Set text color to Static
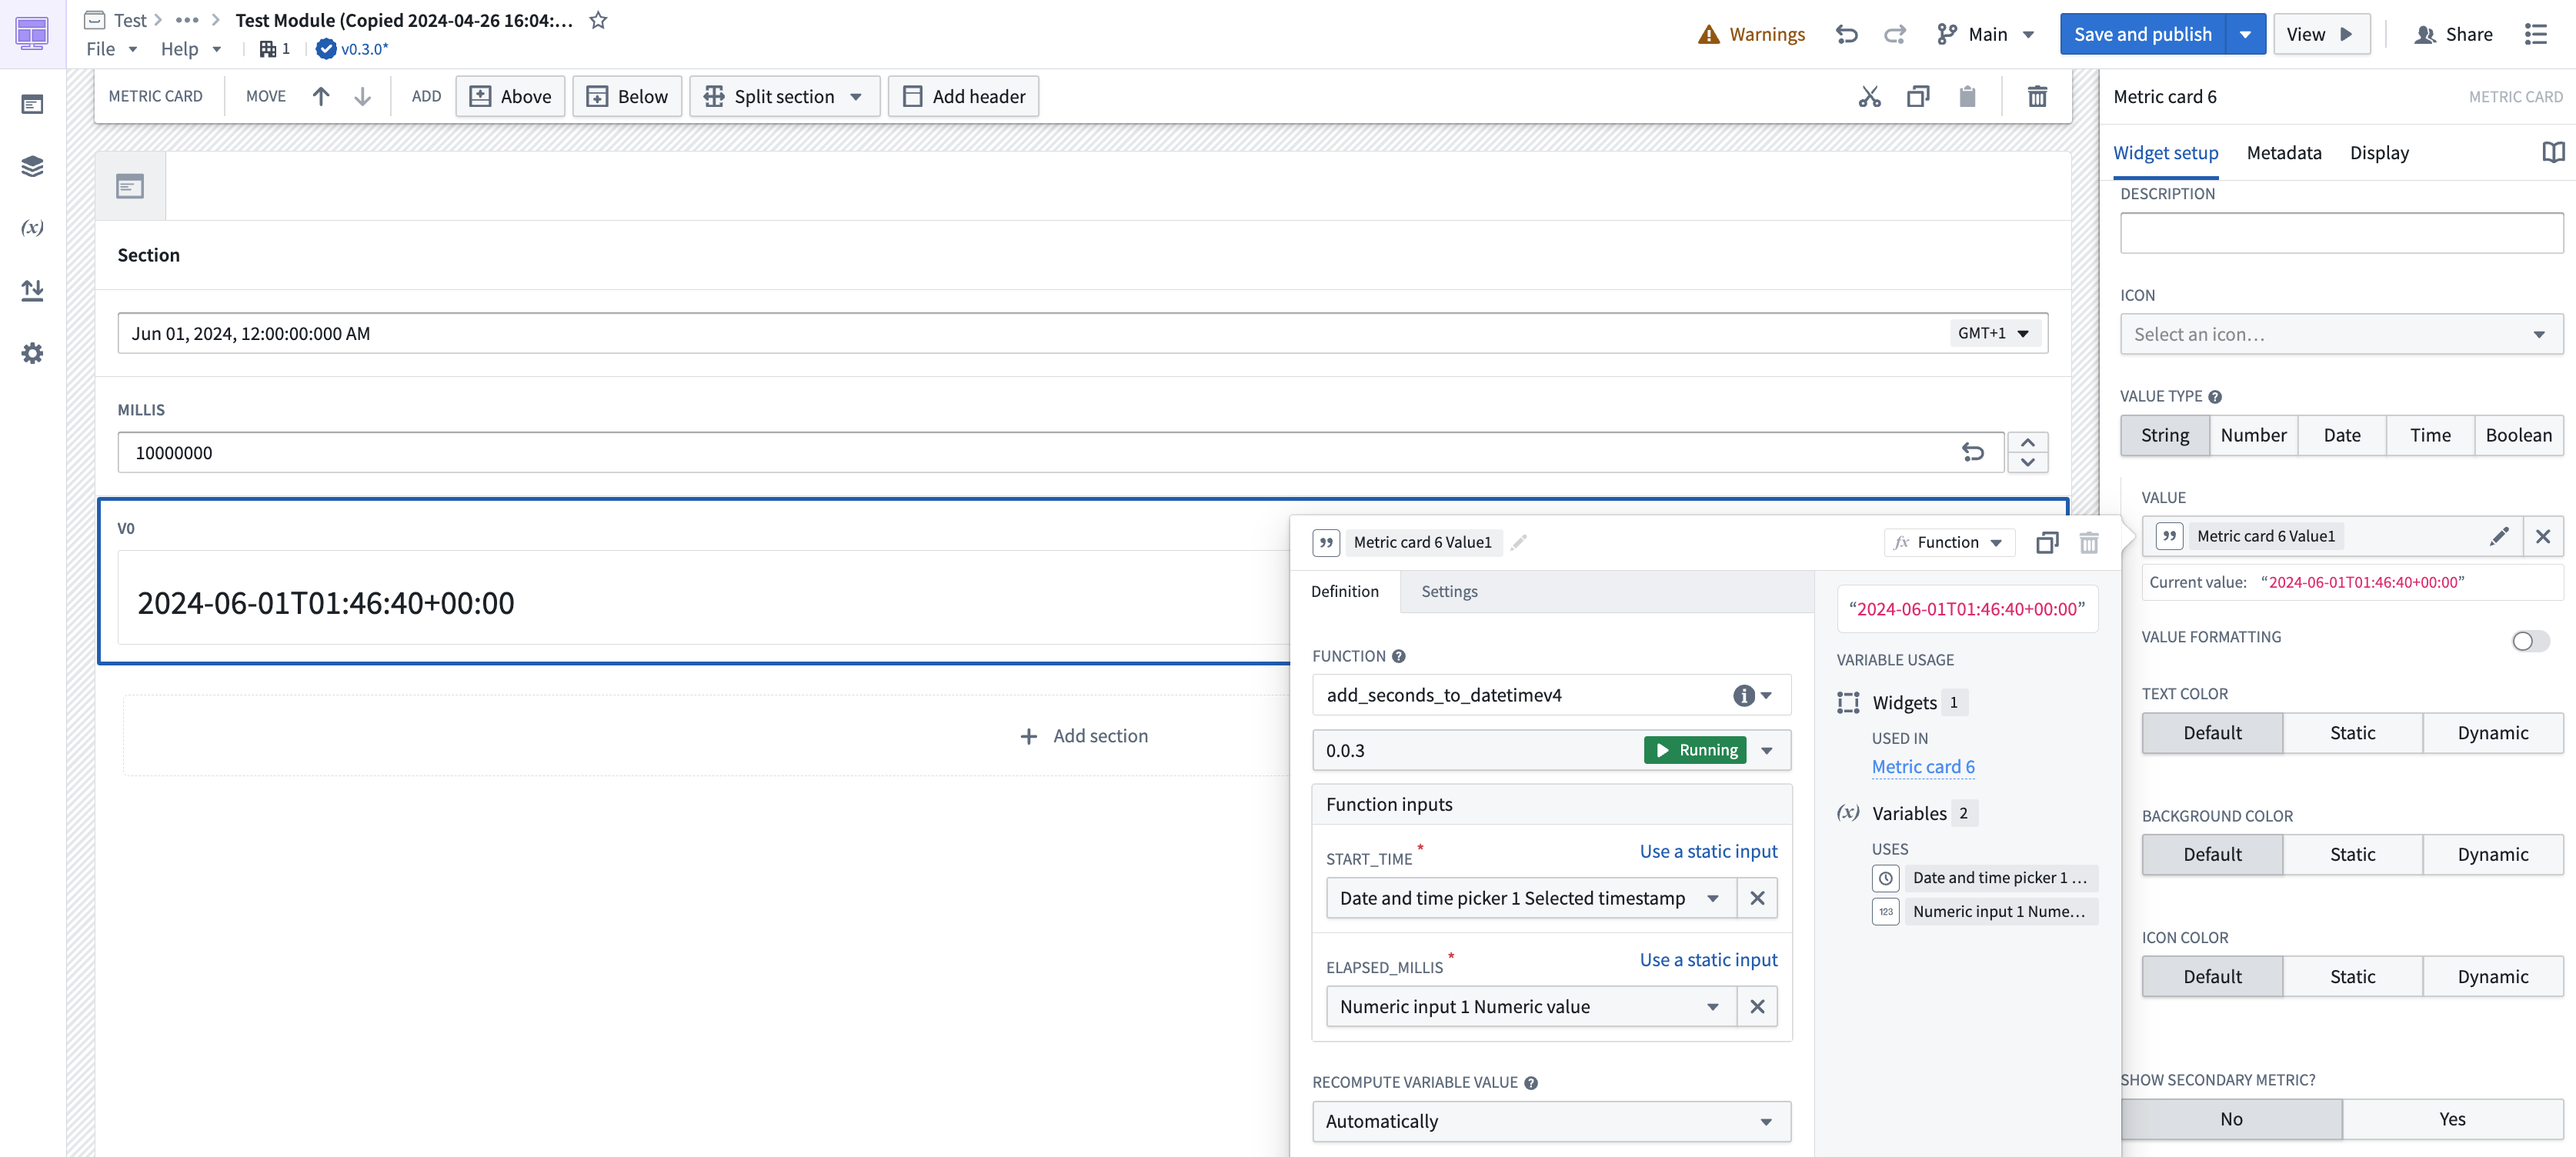The width and height of the screenshot is (2576, 1157). click(2352, 732)
